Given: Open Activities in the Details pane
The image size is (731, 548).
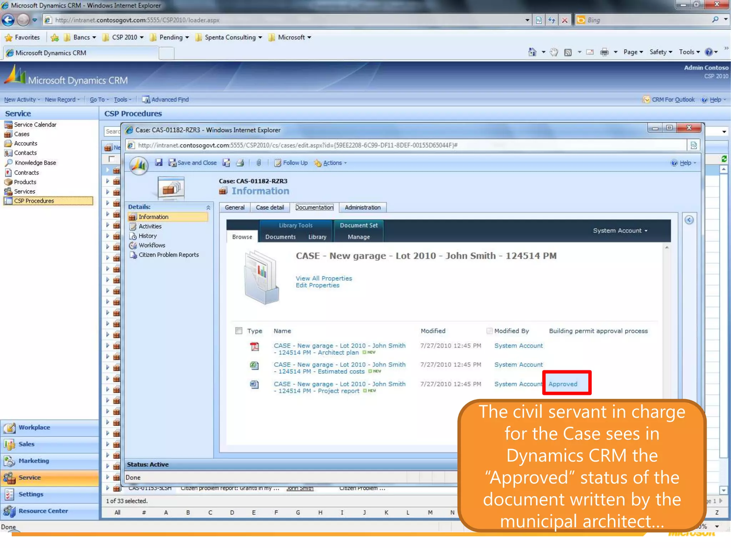Looking at the screenshot, I should point(150,226).
